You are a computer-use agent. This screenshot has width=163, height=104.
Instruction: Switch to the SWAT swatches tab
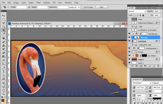(149, 8)
